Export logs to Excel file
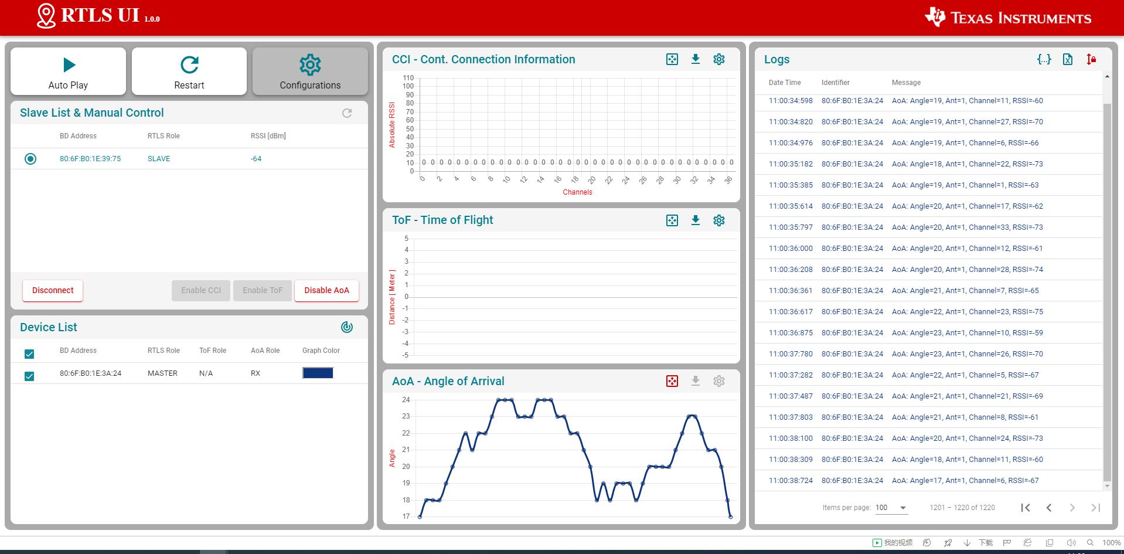The height and width of the screenshot is (554, 1124). click(1068, 59)
